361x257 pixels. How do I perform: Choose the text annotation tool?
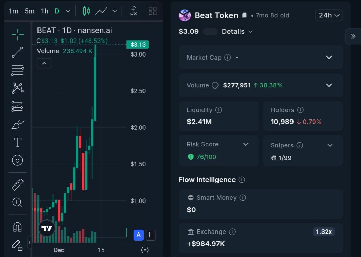tap(17, 142)
